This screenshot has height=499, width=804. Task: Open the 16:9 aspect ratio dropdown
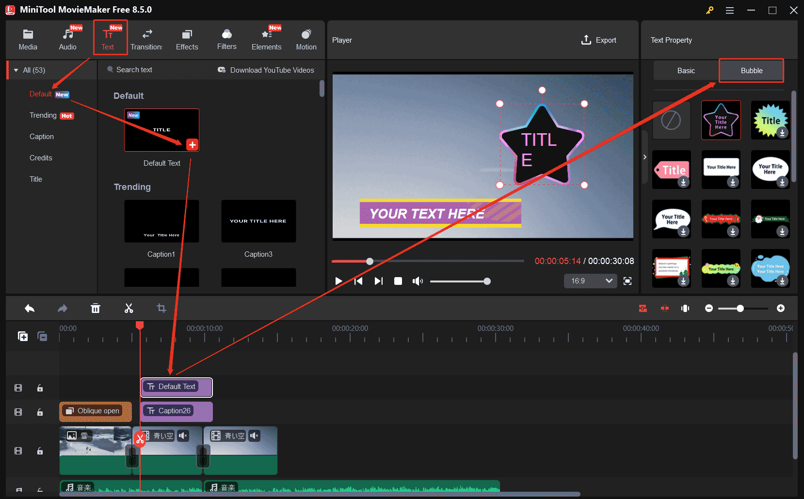tap(590, 281)
